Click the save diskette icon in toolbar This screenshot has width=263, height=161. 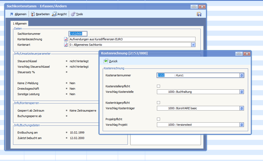199,14
